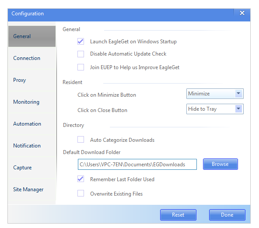
Task: Uncheck Remember Last Folder Used
Action: click(80, 179)
